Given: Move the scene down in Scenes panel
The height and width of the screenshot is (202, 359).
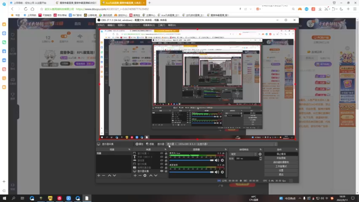Looking at the screenshot, I should click(114, 176).
